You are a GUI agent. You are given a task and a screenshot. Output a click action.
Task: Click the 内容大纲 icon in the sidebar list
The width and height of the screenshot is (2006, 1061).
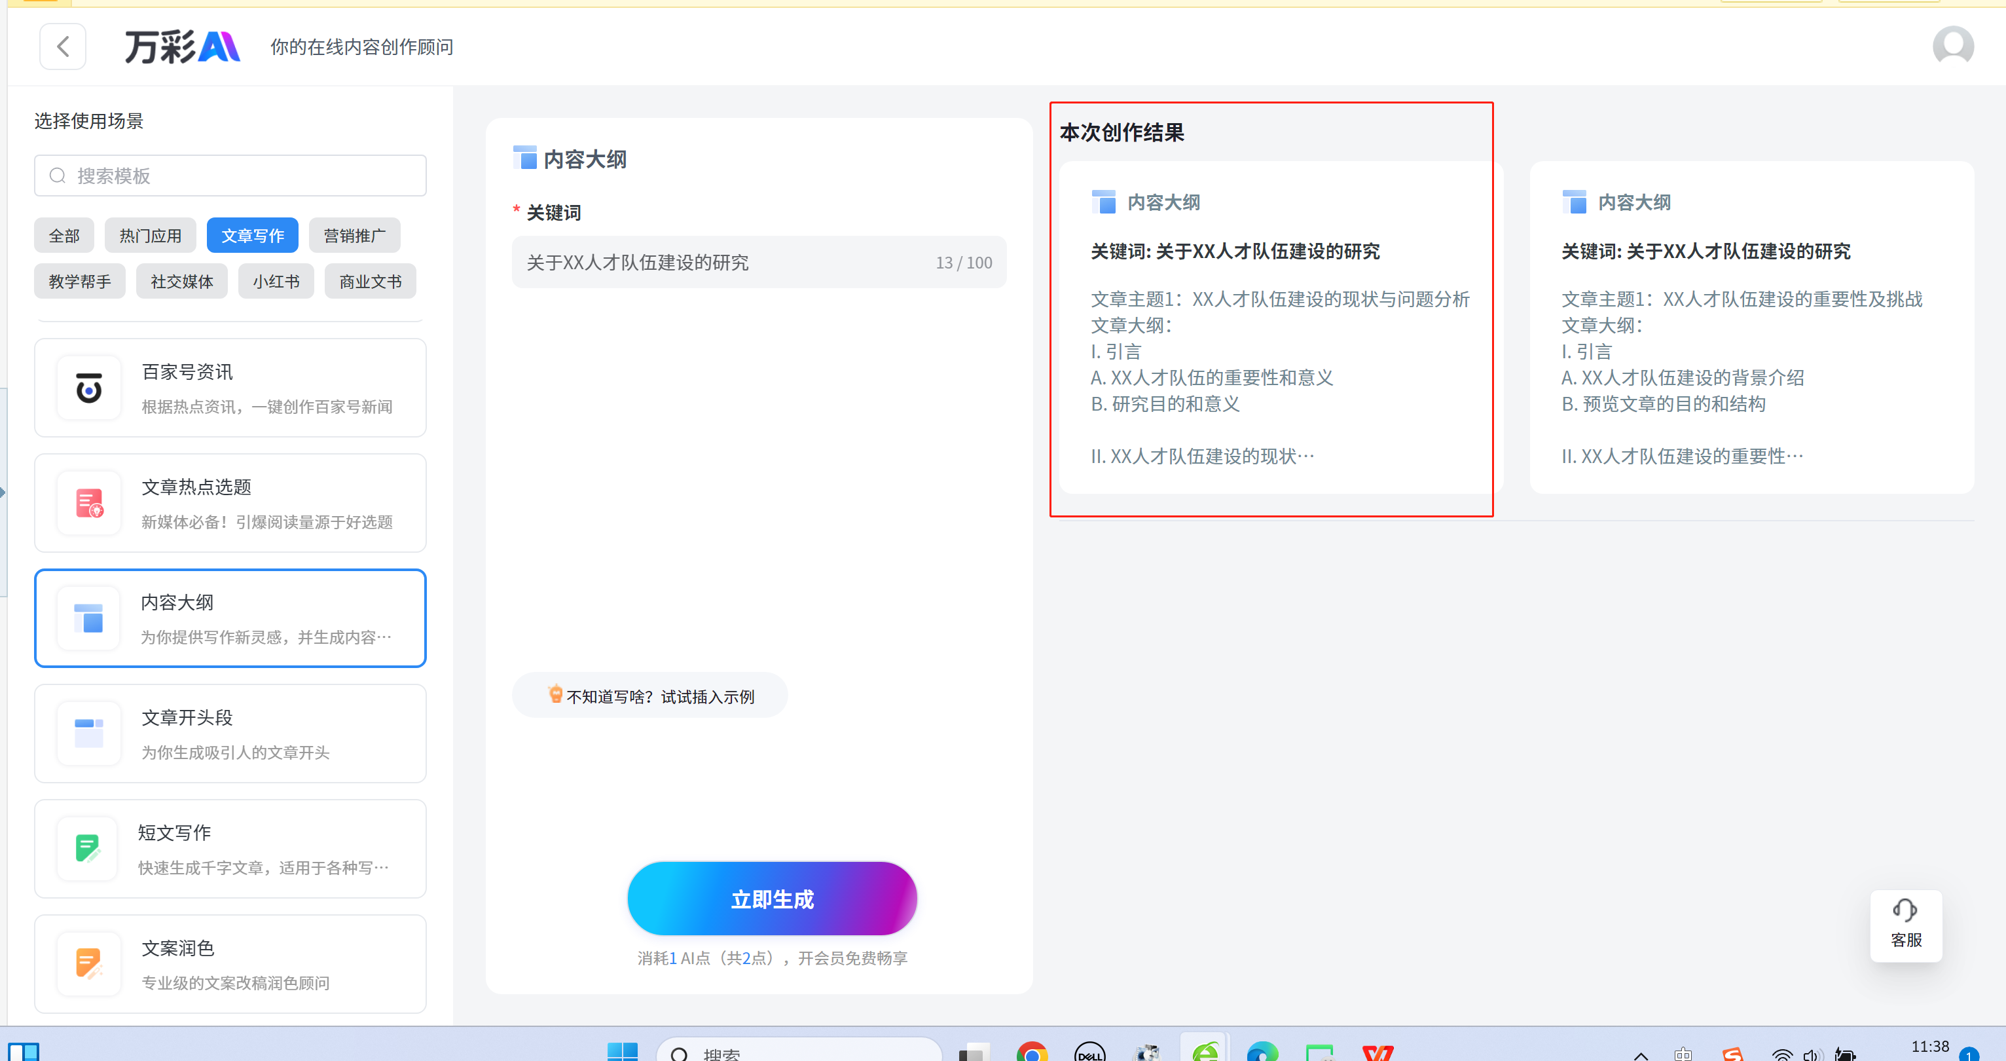[89, 618]
